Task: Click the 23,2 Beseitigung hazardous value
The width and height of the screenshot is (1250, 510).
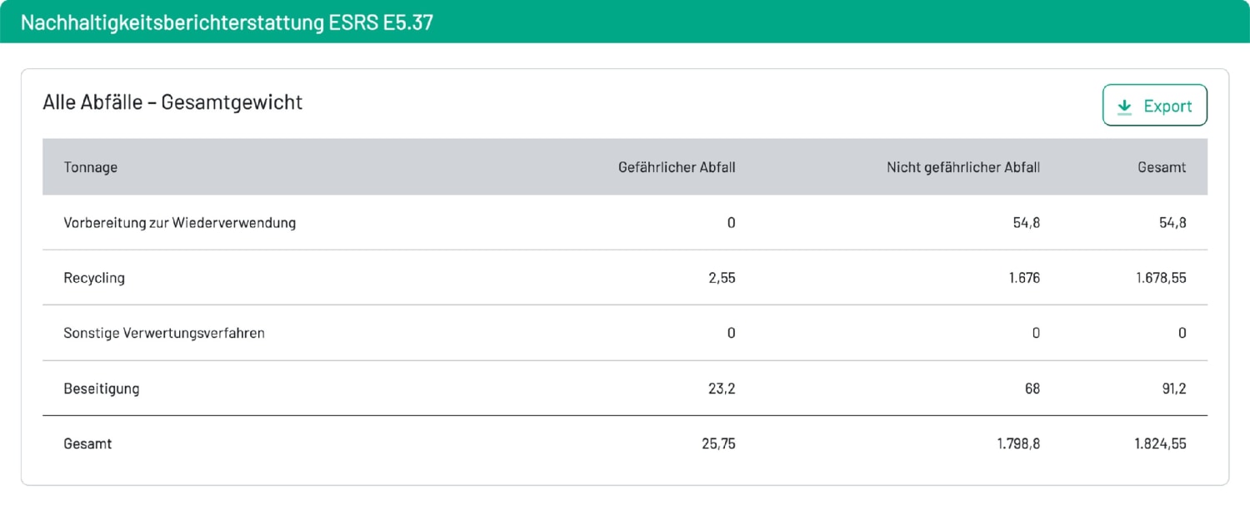Action: 722,389
